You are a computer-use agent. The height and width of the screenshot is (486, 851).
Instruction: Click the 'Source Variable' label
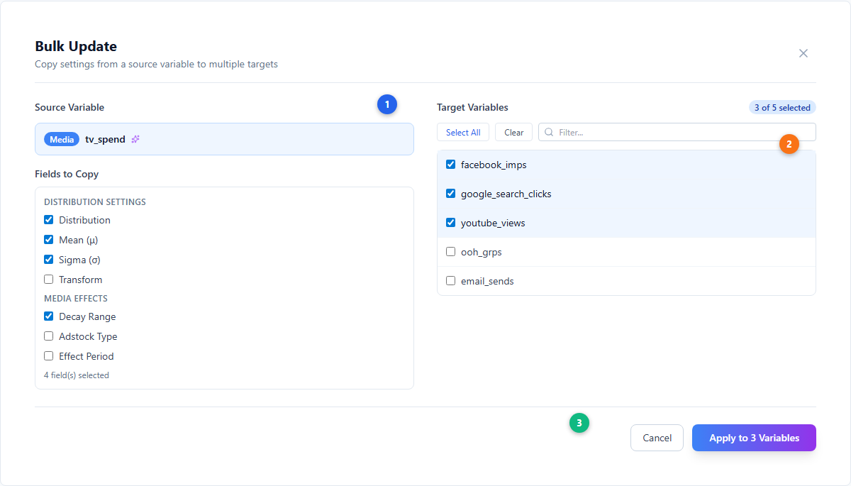pos(69,108)
